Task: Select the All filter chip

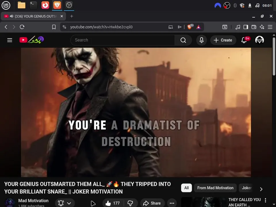Action: pyautogui.click(x=186, y=188)
